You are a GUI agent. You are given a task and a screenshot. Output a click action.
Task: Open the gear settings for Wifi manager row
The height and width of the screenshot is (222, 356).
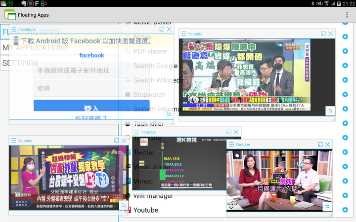click(345, 195)
